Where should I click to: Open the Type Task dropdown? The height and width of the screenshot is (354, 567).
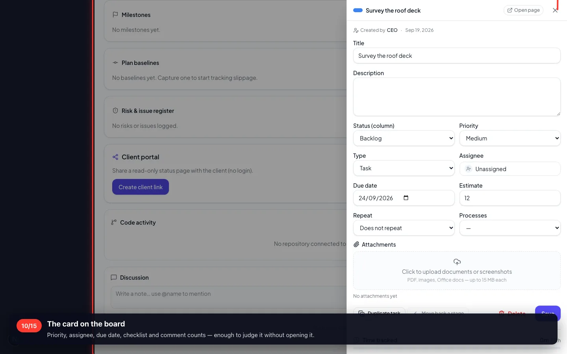404,168
